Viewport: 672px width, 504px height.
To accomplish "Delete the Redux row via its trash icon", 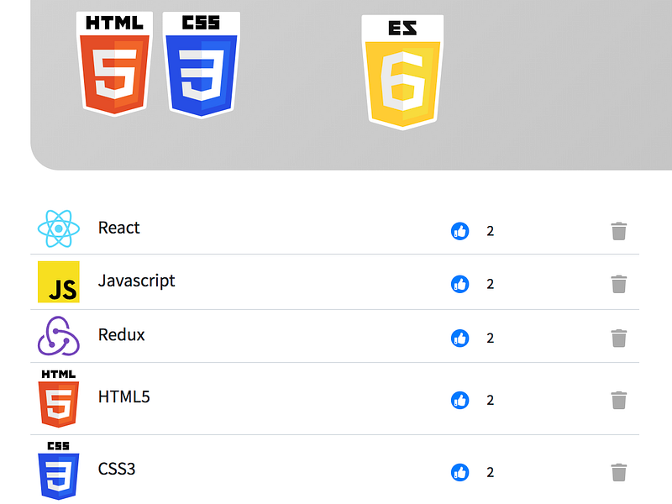I will [619, 339].
